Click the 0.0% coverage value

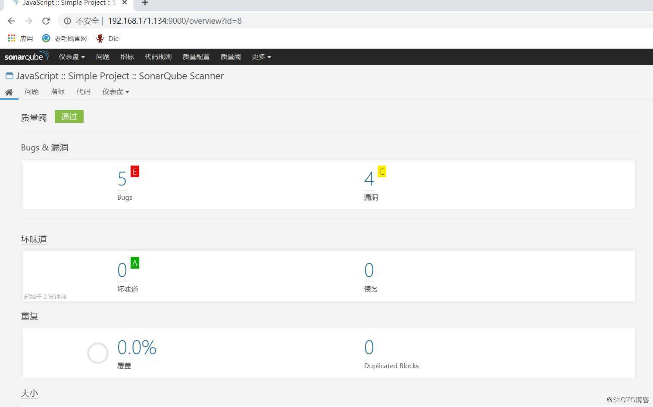pyautogui.click(x=137, y=348)
